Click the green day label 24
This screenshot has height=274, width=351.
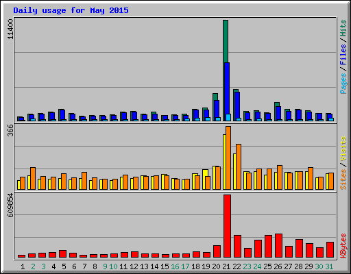click(x=257, y=266)
